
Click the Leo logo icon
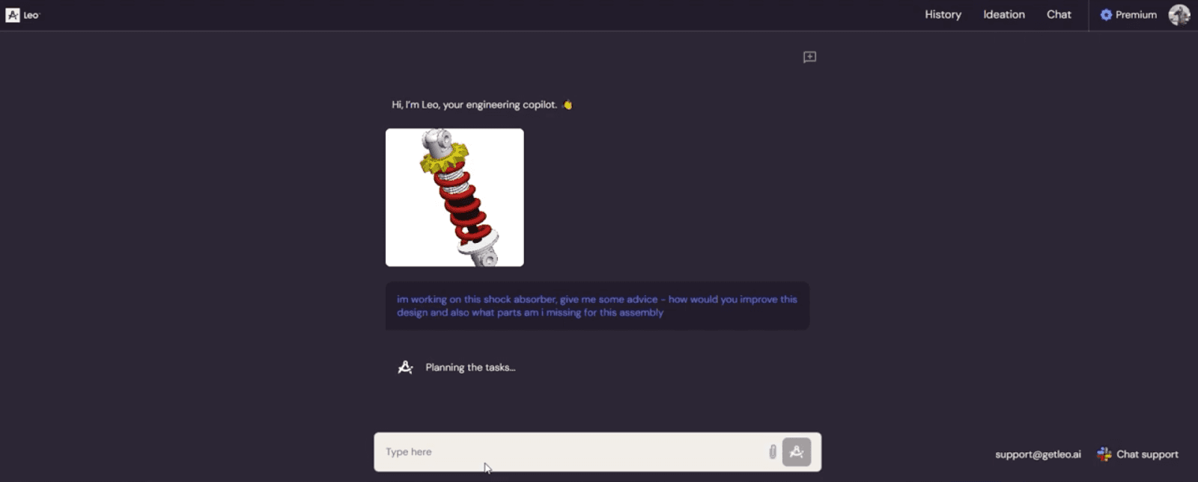[x=13, y=15]
